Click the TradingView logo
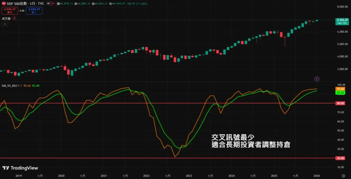Image resolution: width=351 pixels, height=179 pixels. (20, 168)
